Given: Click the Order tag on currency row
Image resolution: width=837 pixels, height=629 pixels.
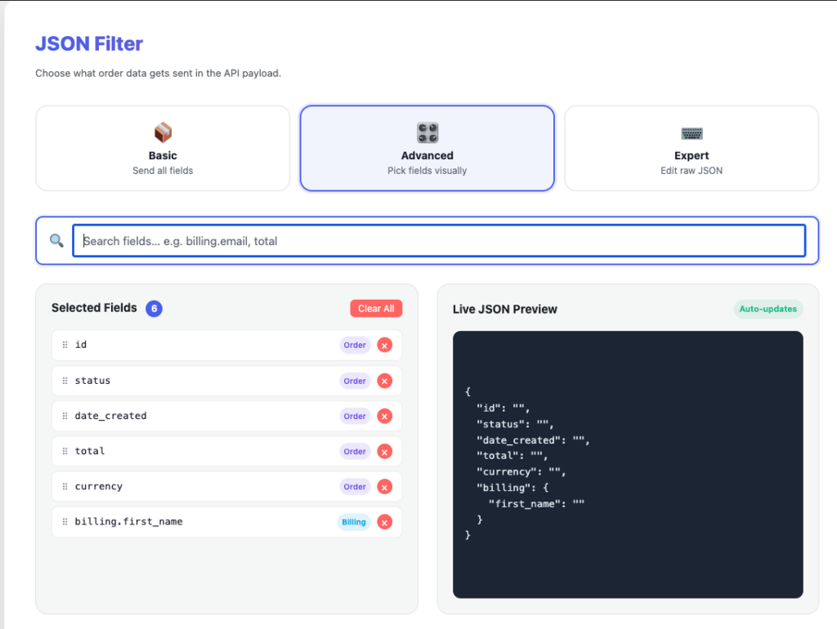Looking at the screenshot, I should pyautogui.click(x=355, y=487).
